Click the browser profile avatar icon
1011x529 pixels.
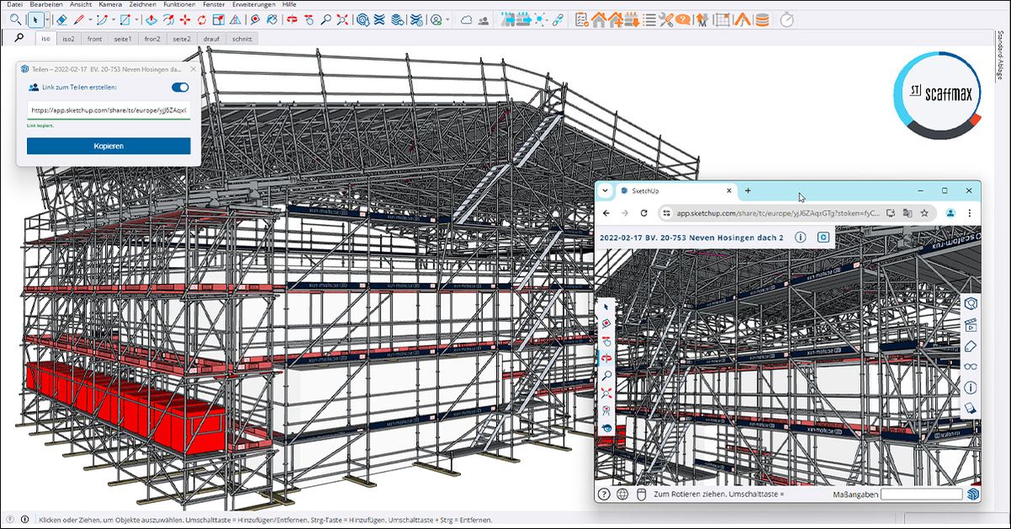point(950,213)
